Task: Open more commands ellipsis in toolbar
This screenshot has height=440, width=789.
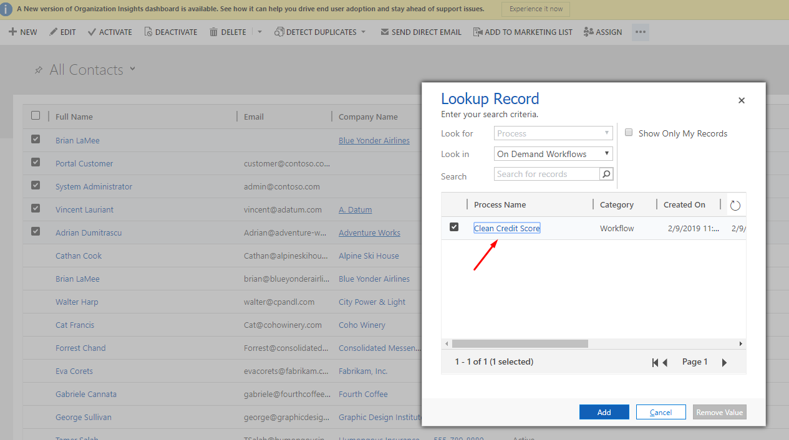Action: pyautogui.click(x=641, y=32)
